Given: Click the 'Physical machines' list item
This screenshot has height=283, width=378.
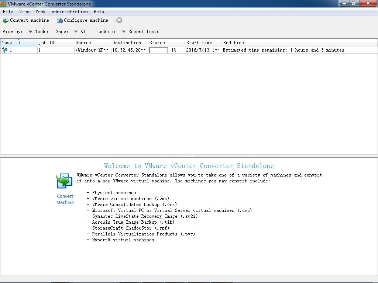Looking at the screenshot, I should 114,193.
